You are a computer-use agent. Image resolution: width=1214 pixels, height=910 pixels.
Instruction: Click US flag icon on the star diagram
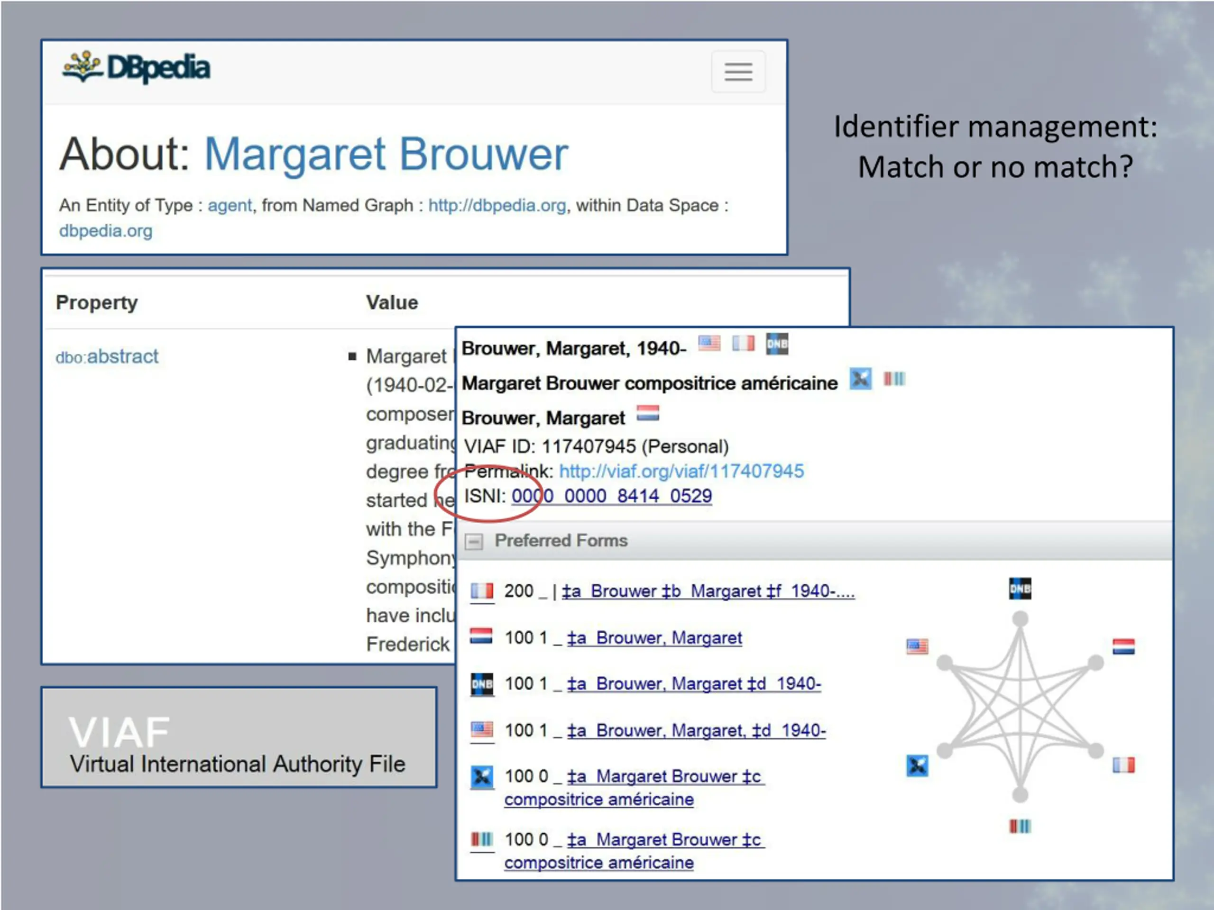point(917,646)
